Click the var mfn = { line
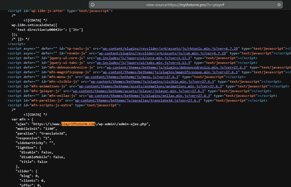 pyautogui.click(x=22, y=119)
